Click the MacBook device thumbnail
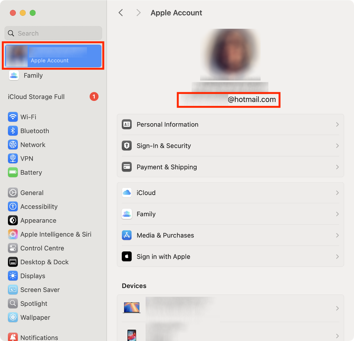The image size is (354, 341). pos(132,308)
